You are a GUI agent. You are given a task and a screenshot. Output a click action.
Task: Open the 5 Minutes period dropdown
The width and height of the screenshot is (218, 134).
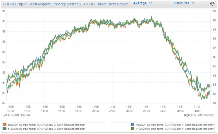pos(184,3)
